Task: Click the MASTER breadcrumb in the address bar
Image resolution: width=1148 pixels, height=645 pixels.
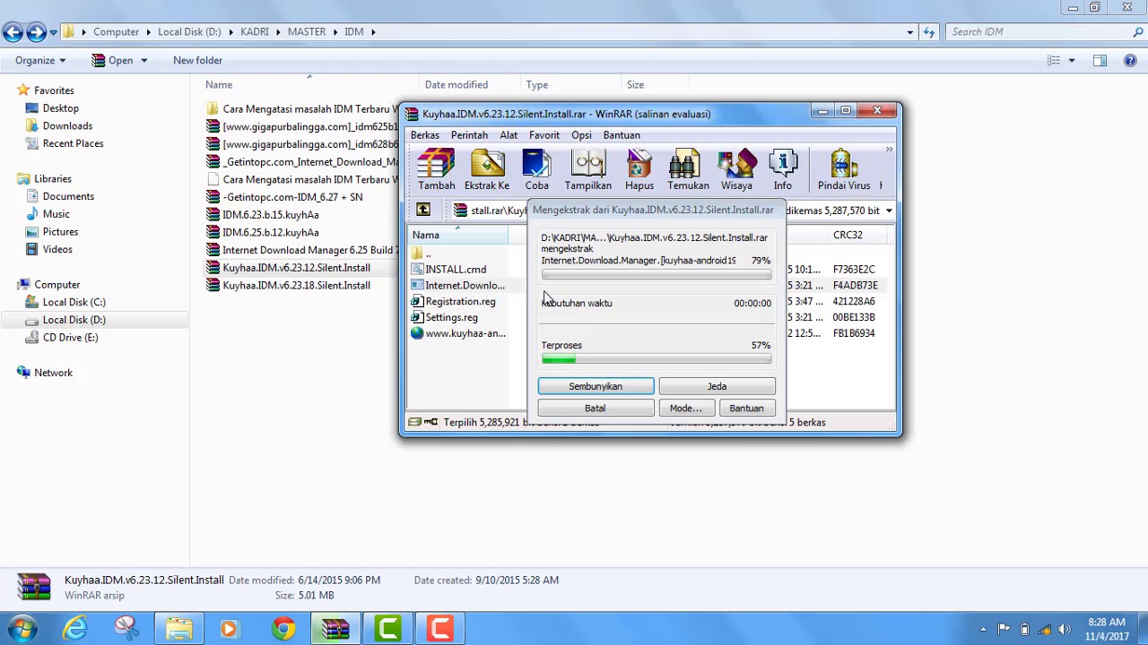Action: tap(307, 32)
